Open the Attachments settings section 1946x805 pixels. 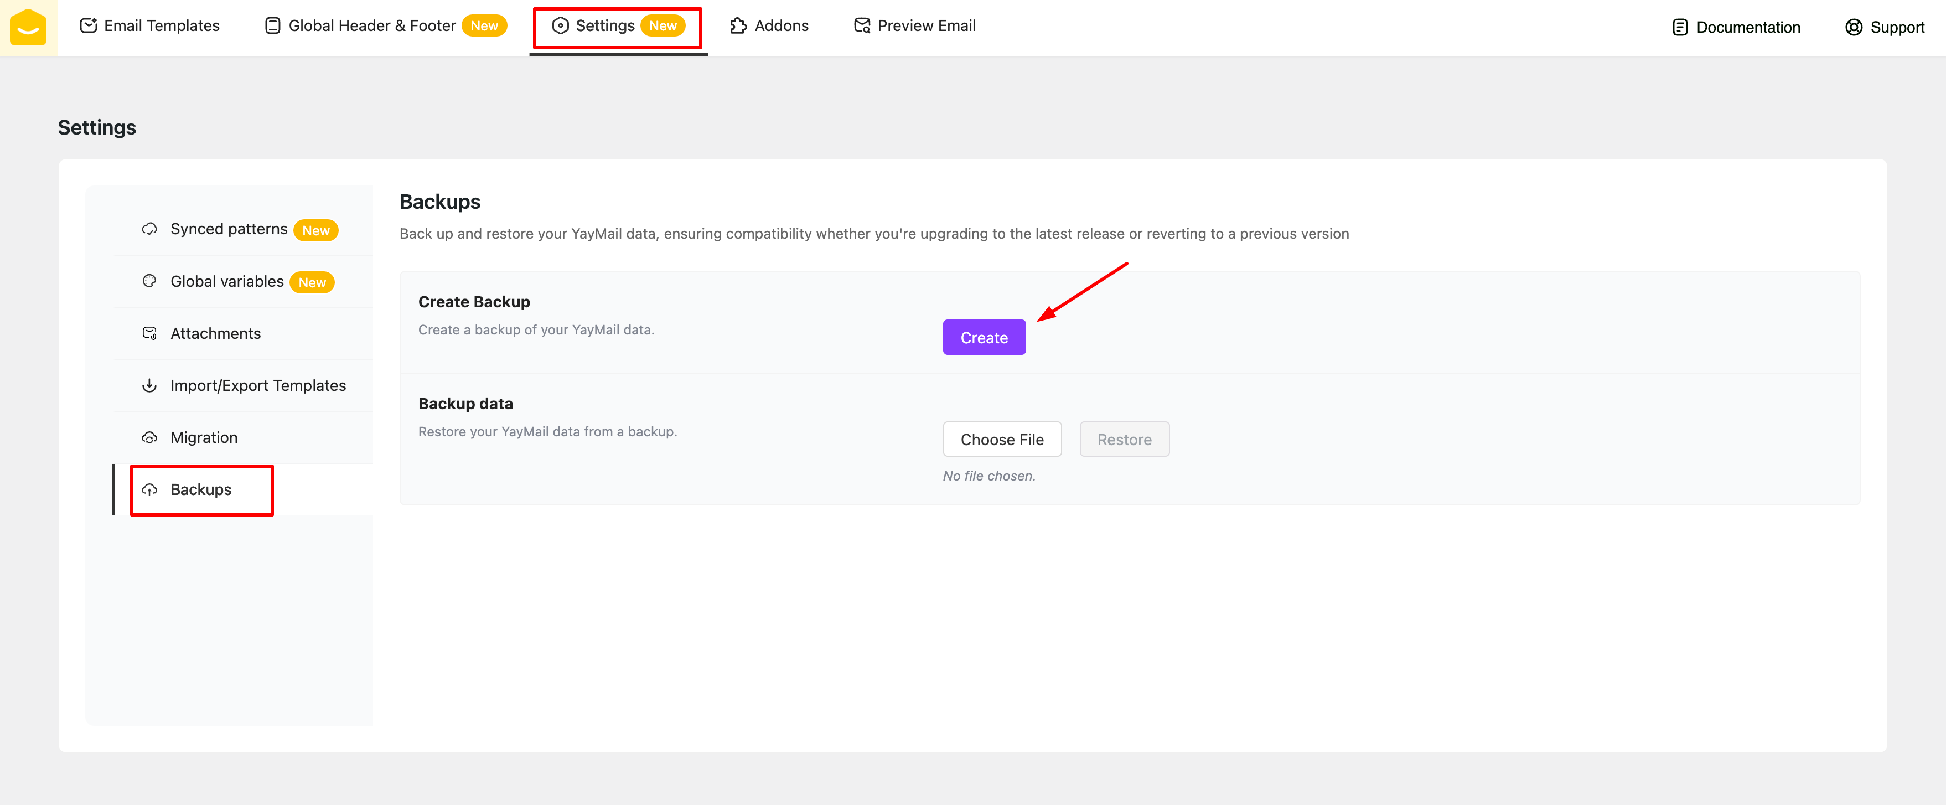(x=215, y=333)
